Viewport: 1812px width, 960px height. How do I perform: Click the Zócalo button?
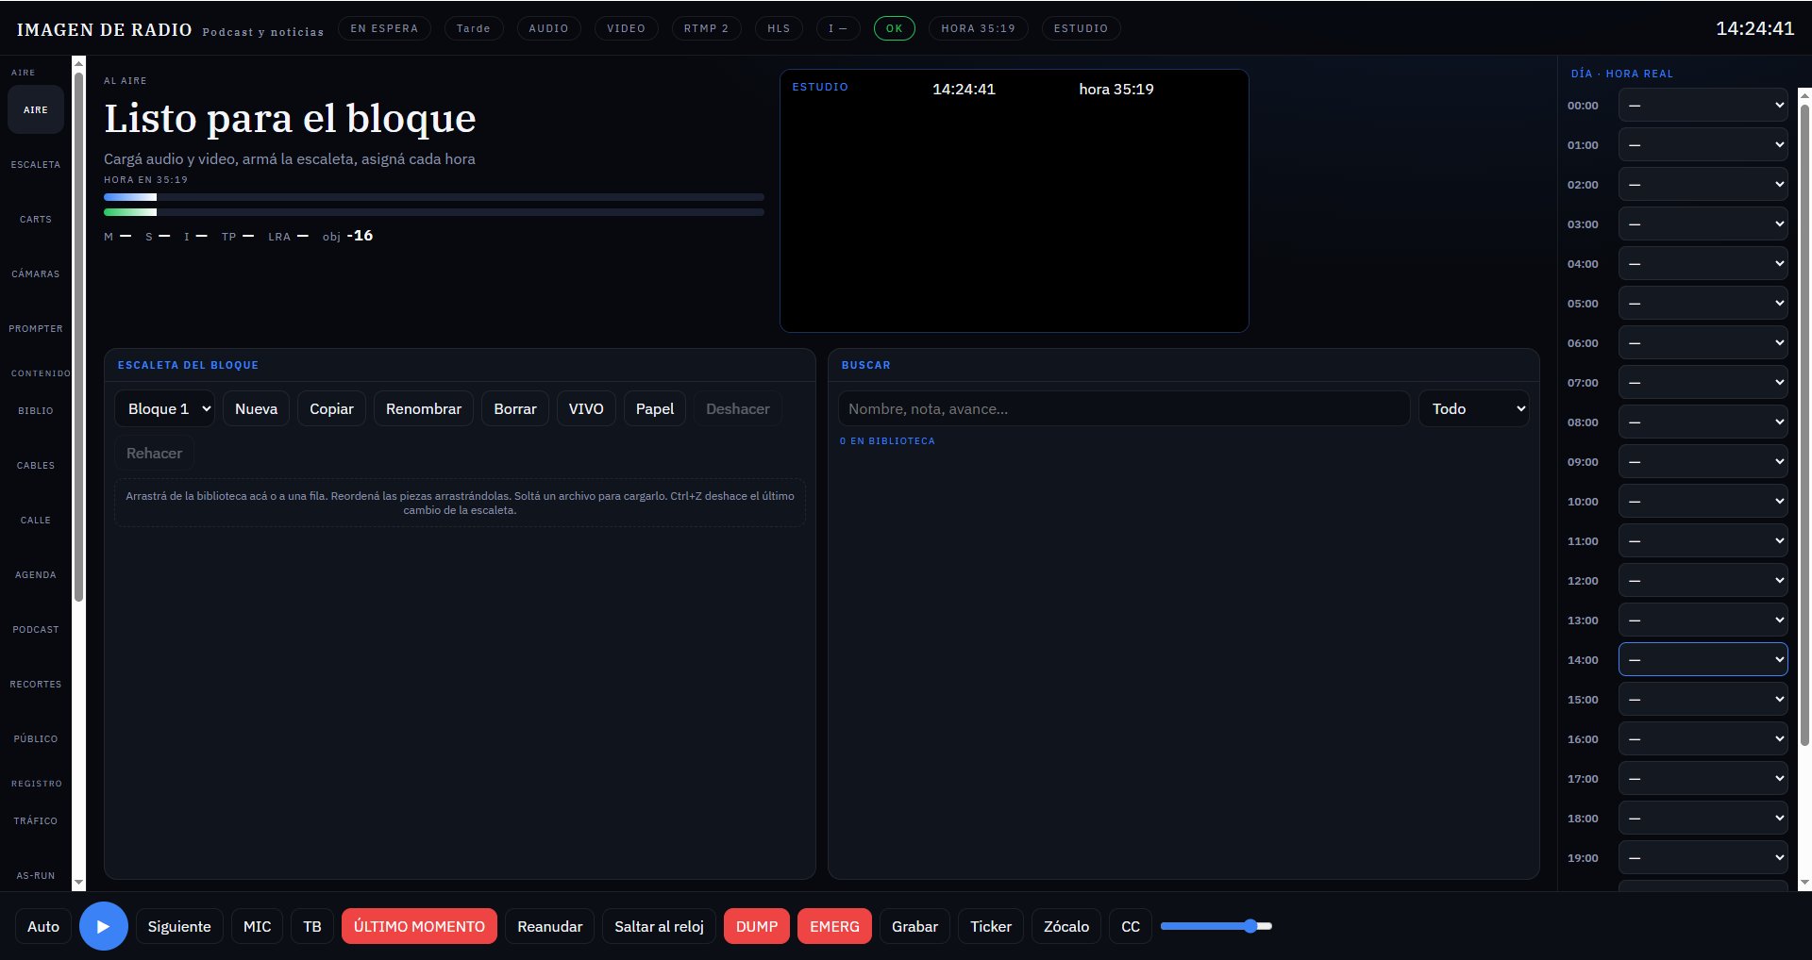tap(1066, 926)
